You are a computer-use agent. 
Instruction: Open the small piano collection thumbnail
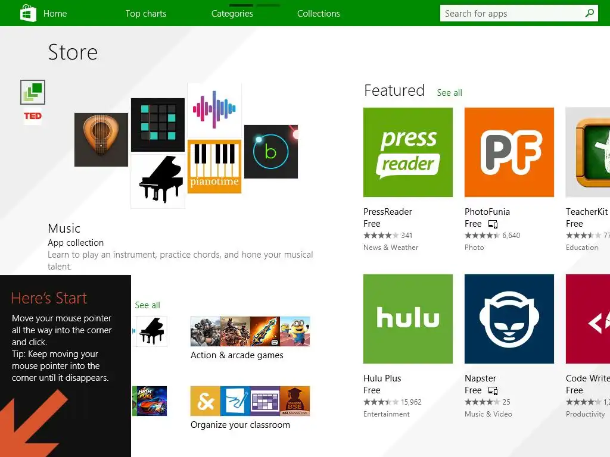click(151, 331)
